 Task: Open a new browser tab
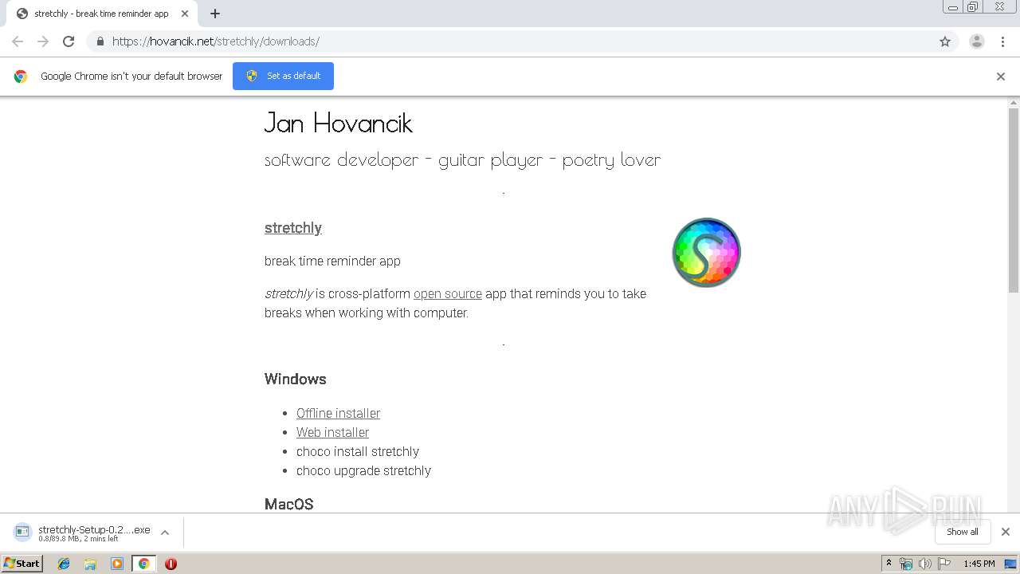click(215, 14)
